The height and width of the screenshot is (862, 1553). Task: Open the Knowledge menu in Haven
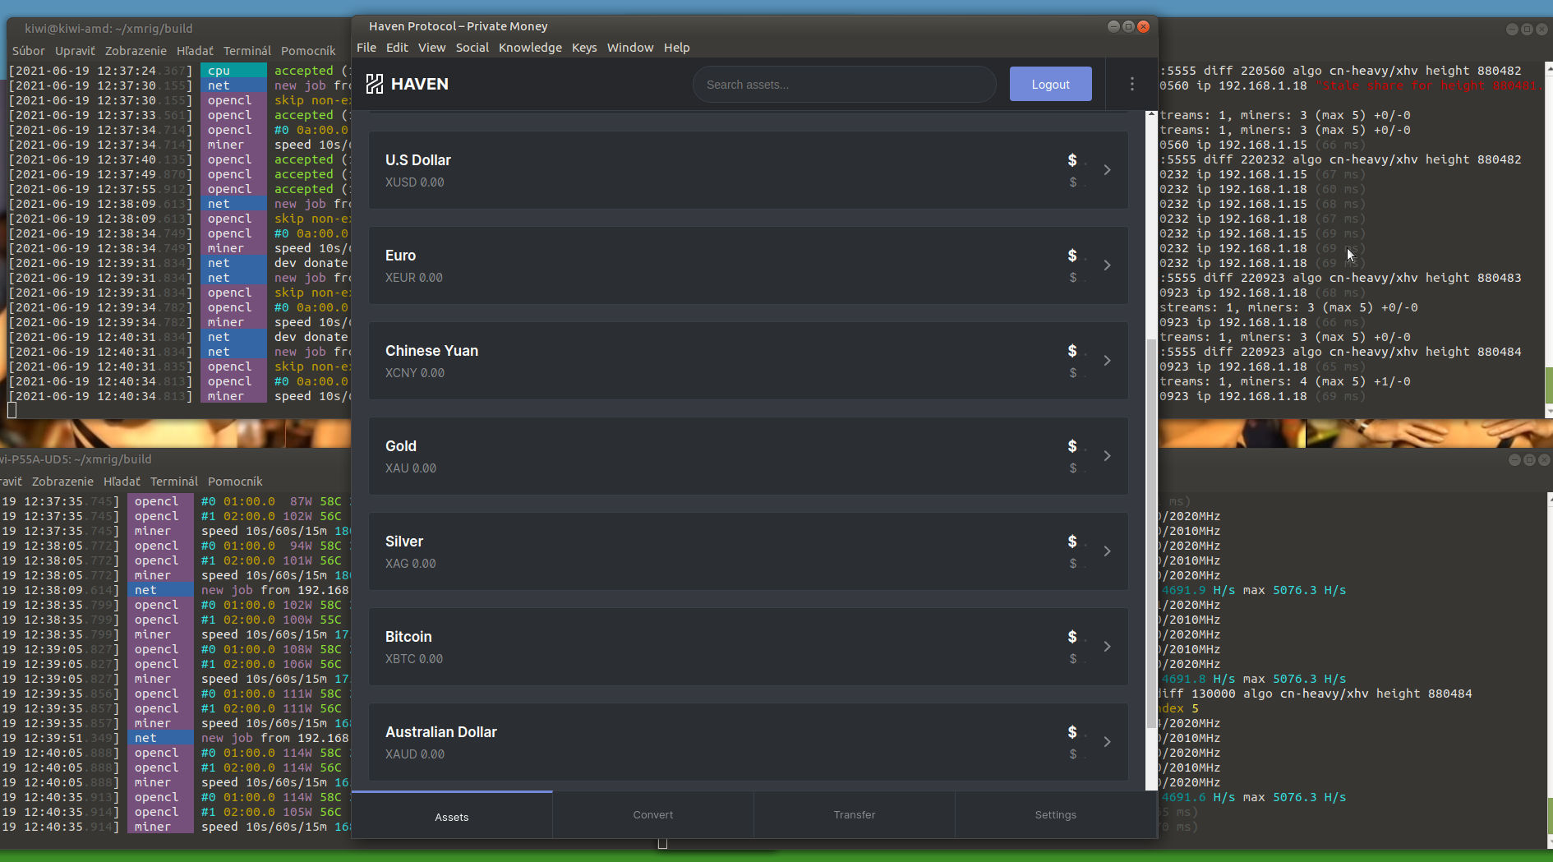point(530,48)
